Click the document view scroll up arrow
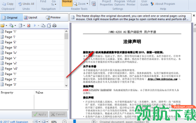 click(x=195, y=25)
